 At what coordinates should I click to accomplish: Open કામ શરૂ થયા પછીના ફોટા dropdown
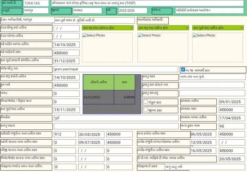[x=163, y=28]
